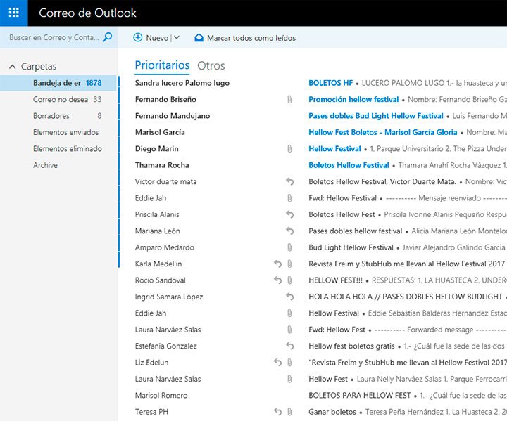Collapse the Carpetas folder list
The height and width of the screenshot is (421, 507).
[13, 67]
